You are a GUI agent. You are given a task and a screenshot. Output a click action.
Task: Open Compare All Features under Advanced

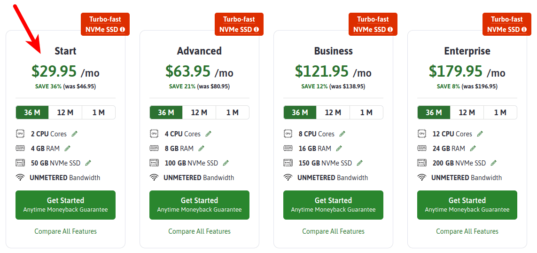point(199,231)
